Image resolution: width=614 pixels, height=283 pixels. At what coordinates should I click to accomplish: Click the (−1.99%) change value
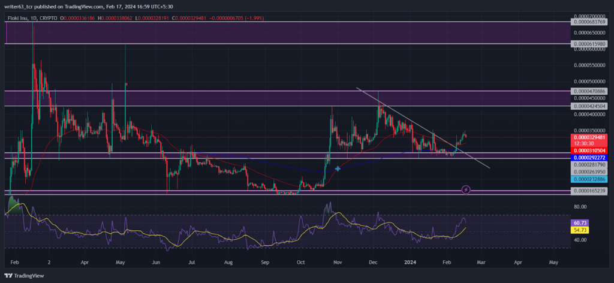click(255, 18)
